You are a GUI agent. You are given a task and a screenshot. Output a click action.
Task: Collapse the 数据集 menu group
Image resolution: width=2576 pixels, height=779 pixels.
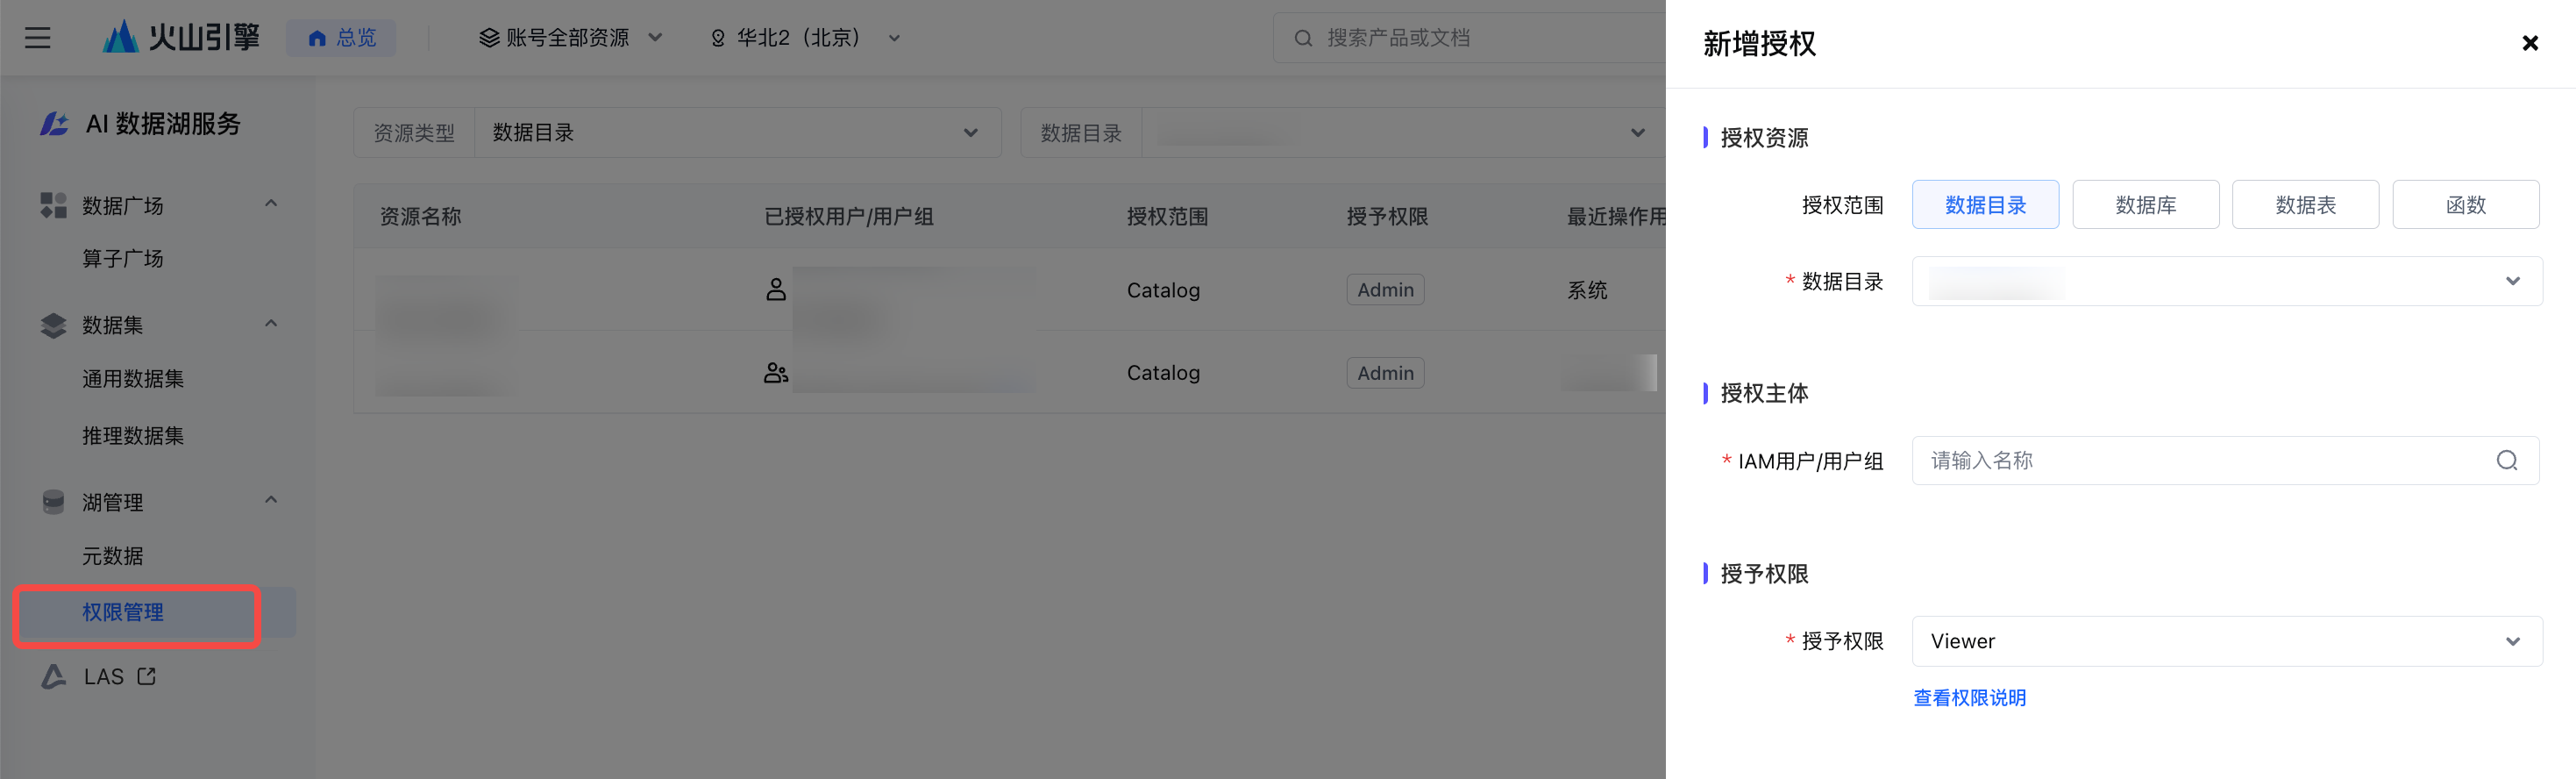tap(271, 324)
